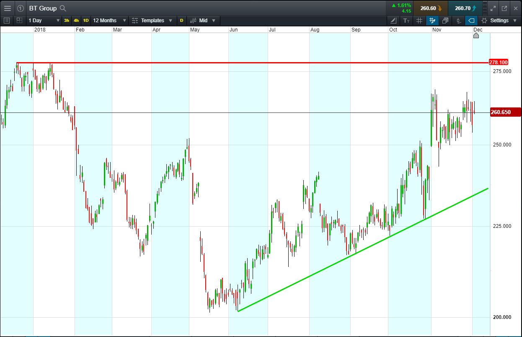Screen dimensions: 522x337
Task: Click the BT Group instrument name
Action: point(43,8)
